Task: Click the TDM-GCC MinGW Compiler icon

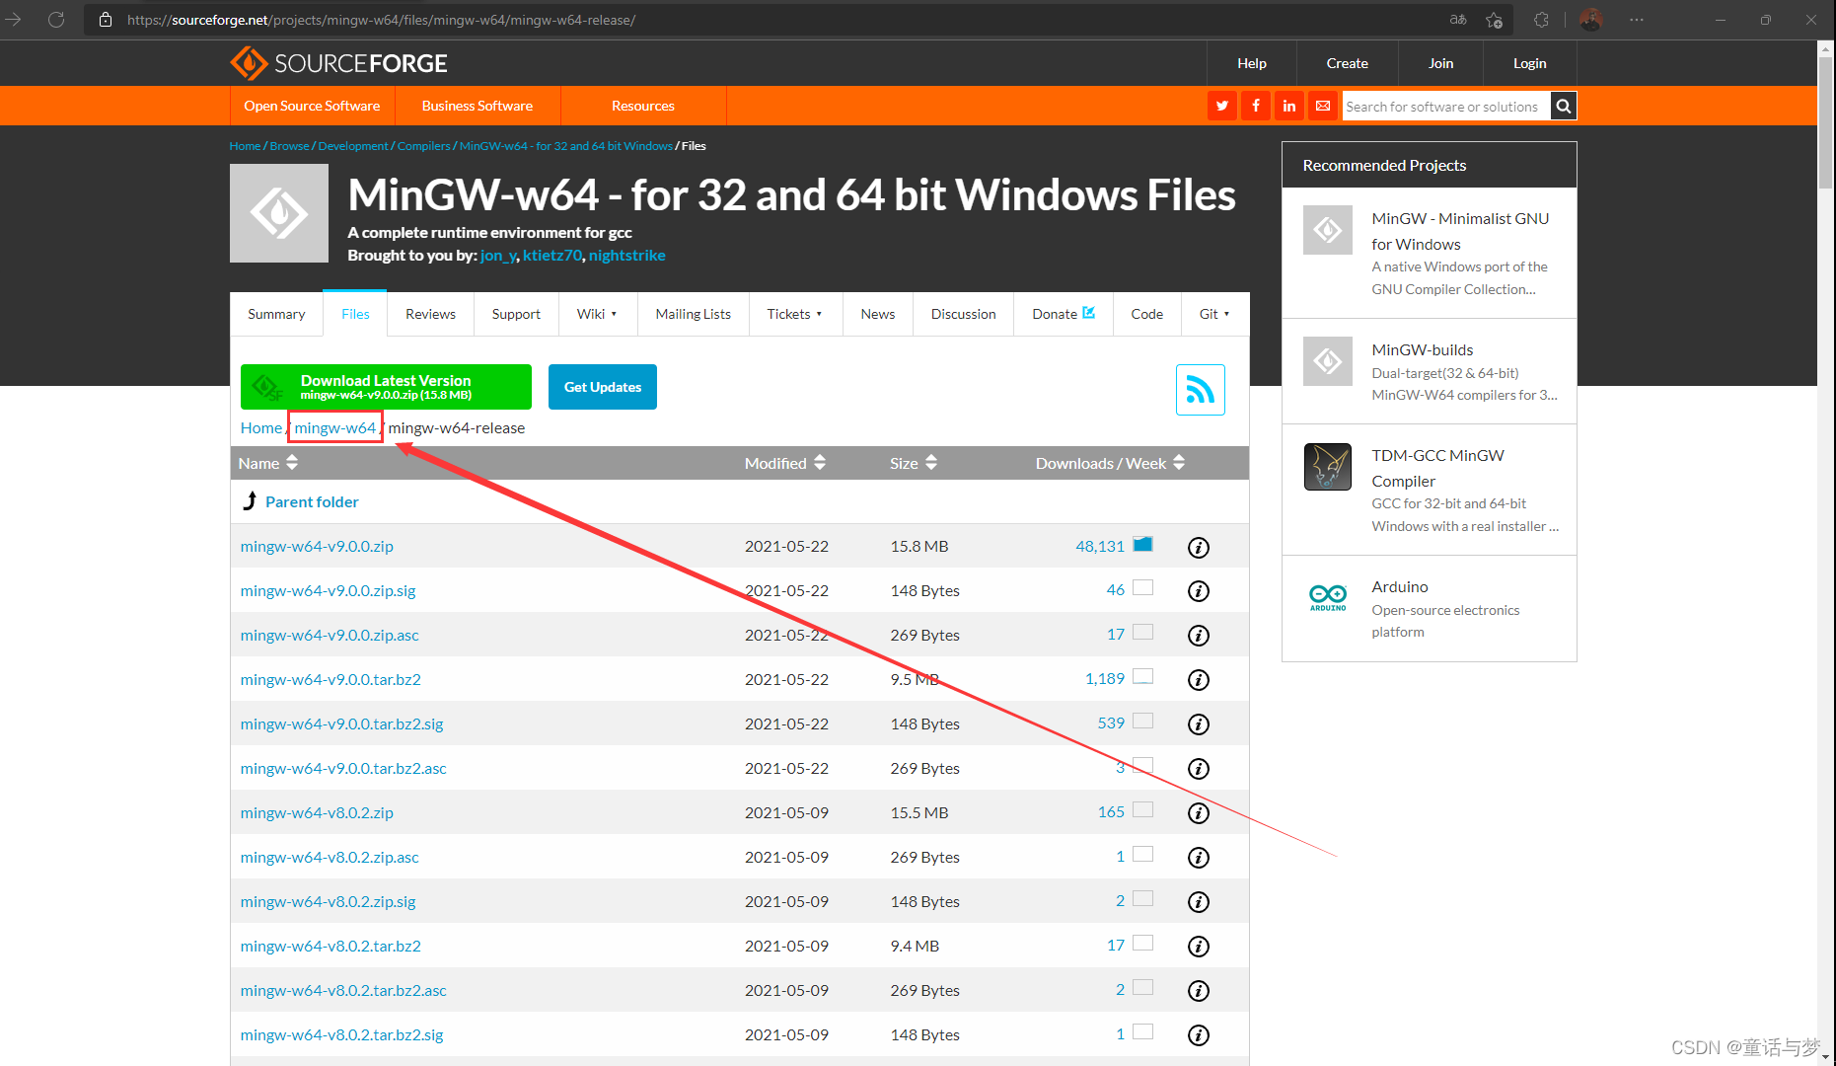Action: (1328, 467)
